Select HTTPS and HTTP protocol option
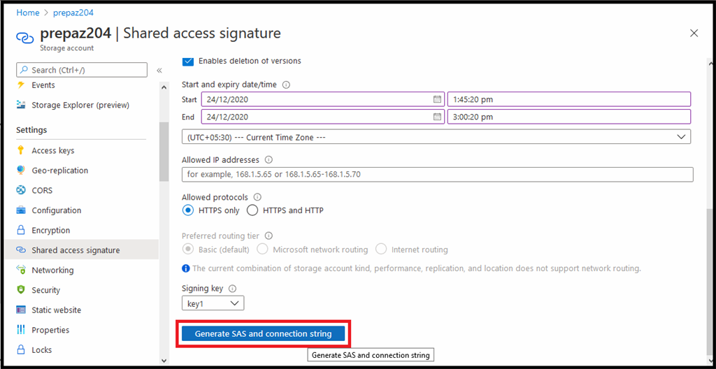This screenshot has width=716, height=369. tap(252, 210)
